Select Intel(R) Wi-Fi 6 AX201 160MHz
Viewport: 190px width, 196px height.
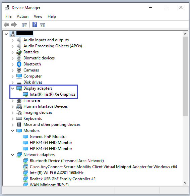(x=57, y=173)
